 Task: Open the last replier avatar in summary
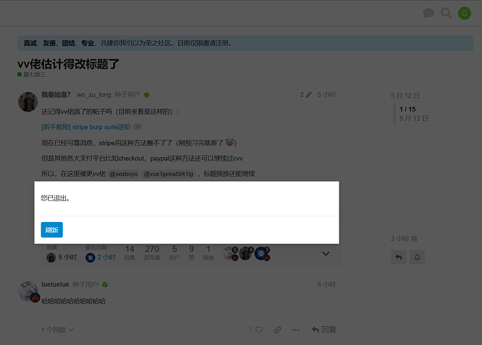pos(90,258)
